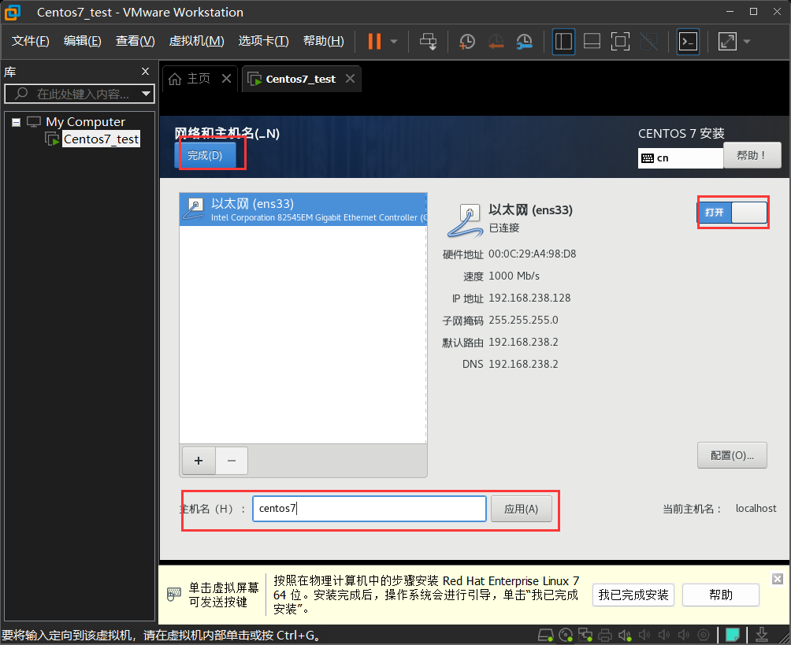Open the 虚拟机(M) menu

(x=196, y=41)
